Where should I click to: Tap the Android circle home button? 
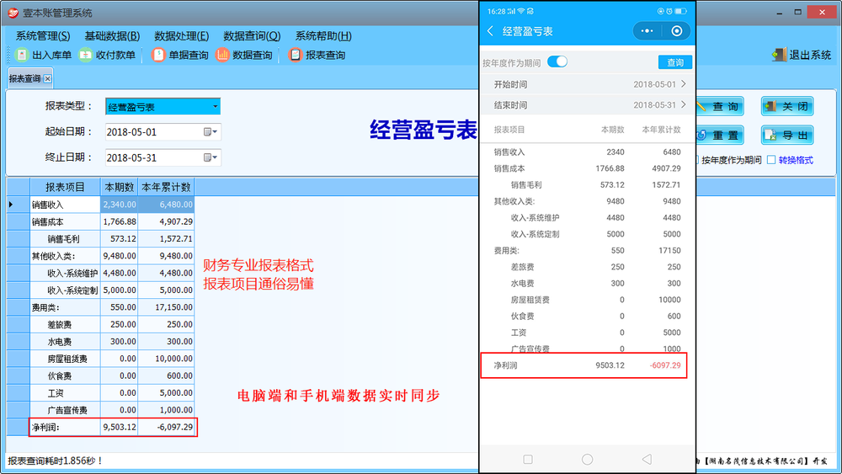click(588, 460)
